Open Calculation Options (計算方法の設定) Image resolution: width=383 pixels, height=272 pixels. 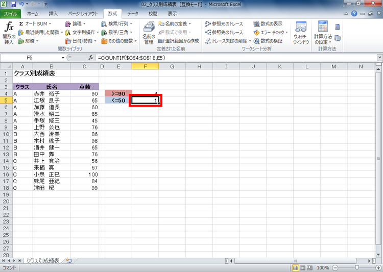click(323, 33)
